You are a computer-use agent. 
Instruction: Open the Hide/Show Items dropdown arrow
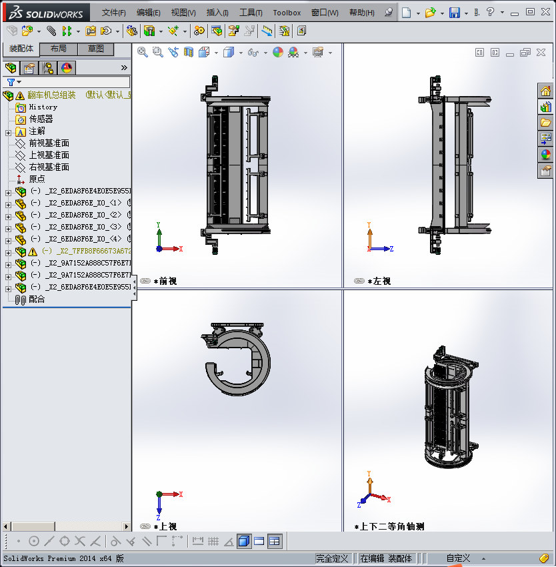pyautogui.click(x=266, y=53)
